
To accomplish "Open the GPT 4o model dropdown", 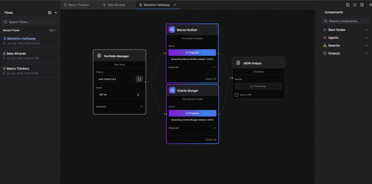I will (119, 95).
